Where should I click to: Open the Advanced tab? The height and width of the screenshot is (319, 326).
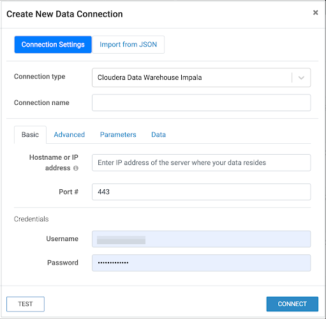coord(70,135)
